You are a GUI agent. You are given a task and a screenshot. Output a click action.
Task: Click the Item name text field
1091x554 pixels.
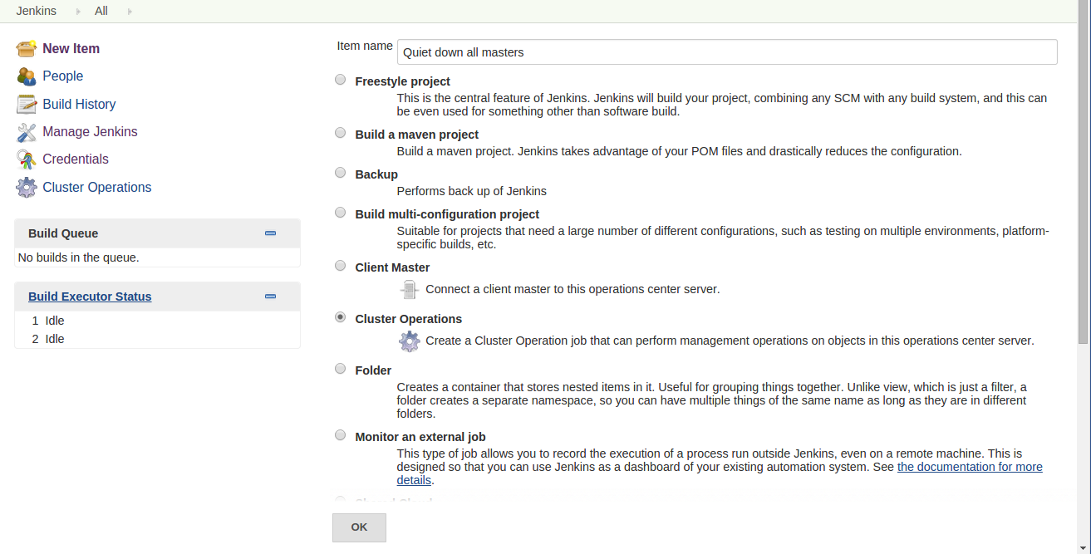click(727, 51)
